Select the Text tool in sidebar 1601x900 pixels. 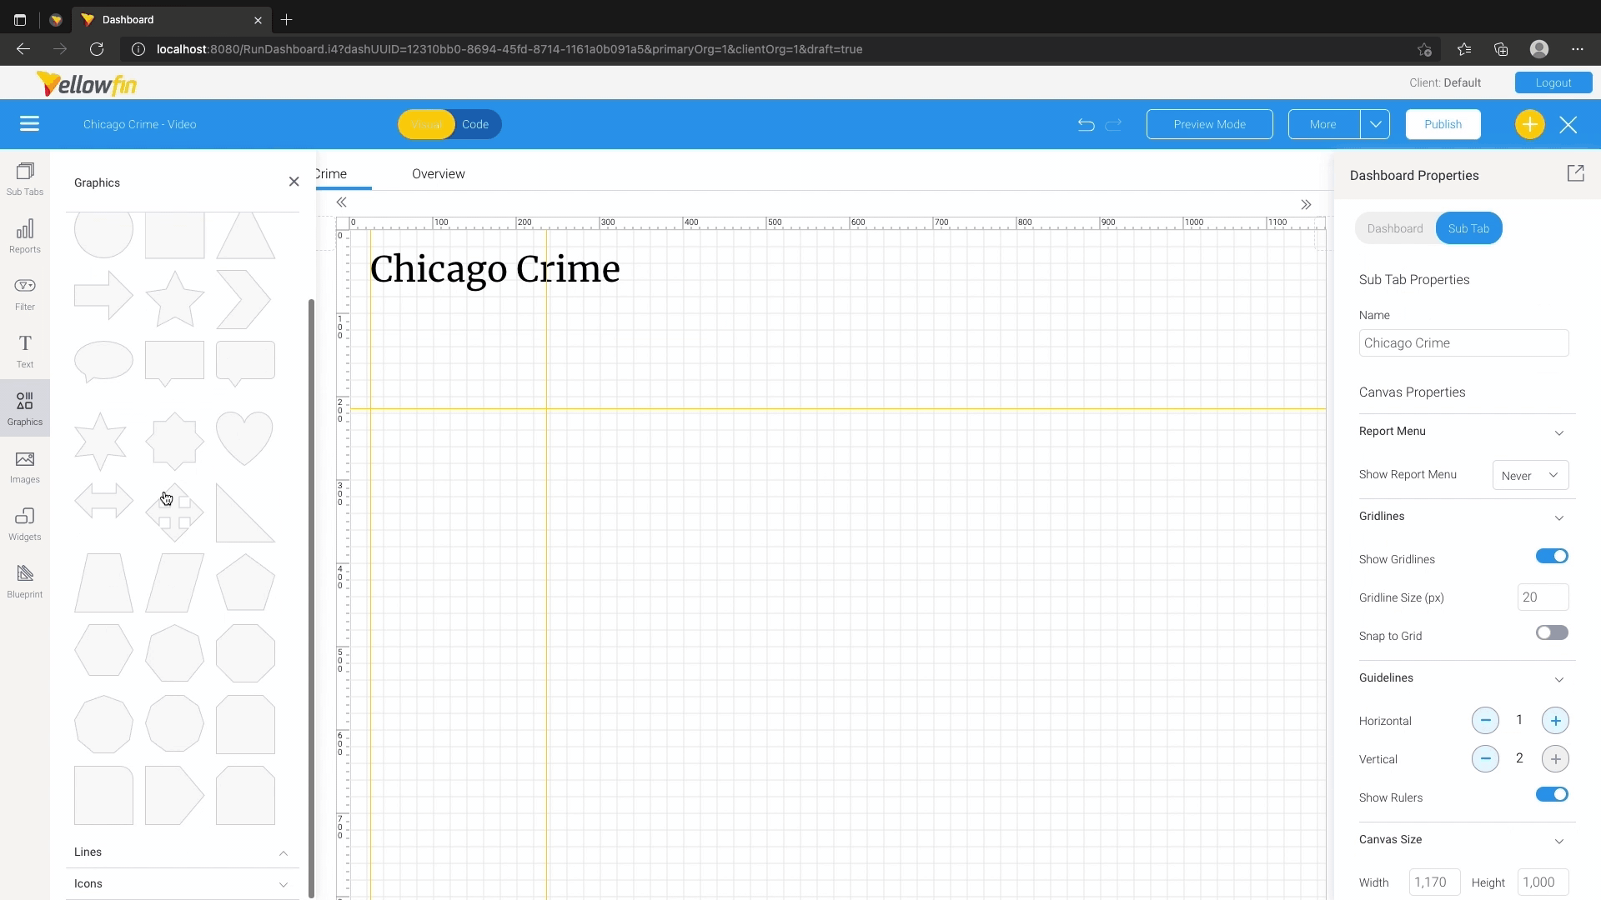pos(25,351)
